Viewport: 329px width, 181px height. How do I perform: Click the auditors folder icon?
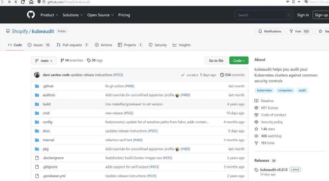click(x=37, y=95)
